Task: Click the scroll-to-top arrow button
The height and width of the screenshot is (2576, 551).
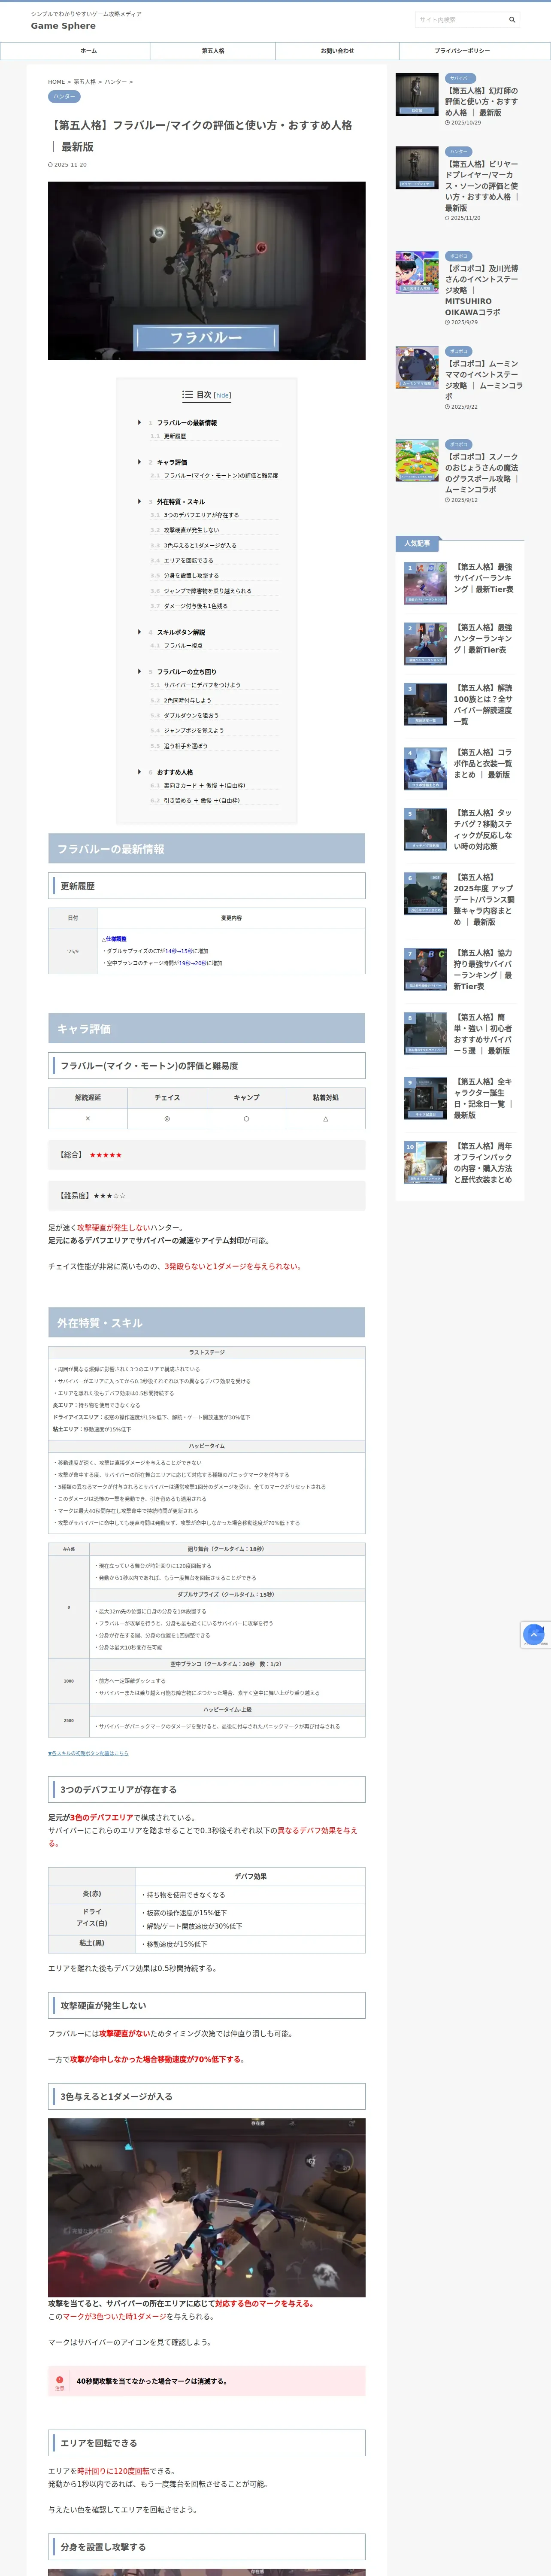Action: pos(534,1634)
